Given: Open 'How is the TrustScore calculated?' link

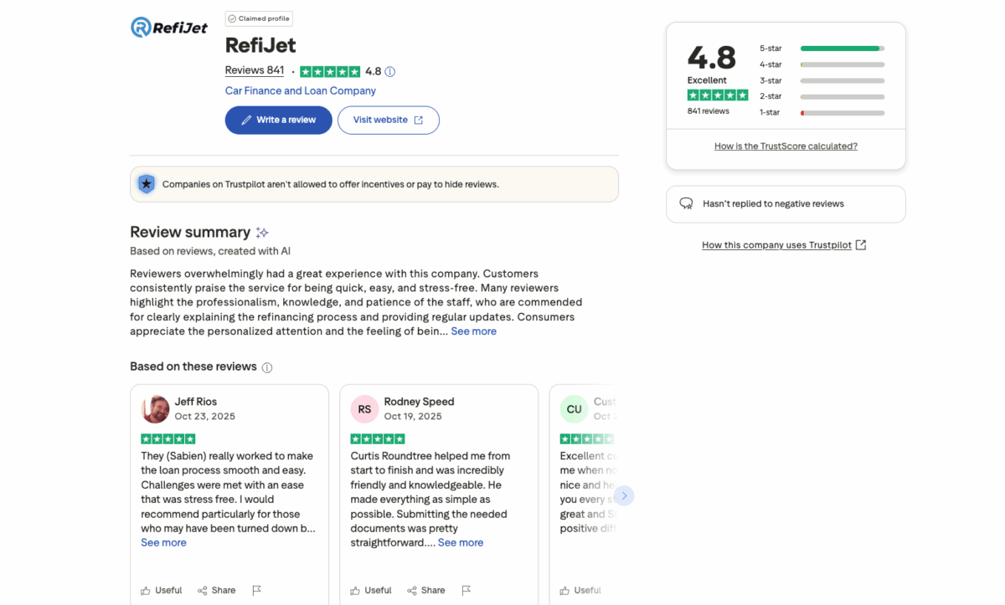Looking at the screenshot, I should coord(785,146).
